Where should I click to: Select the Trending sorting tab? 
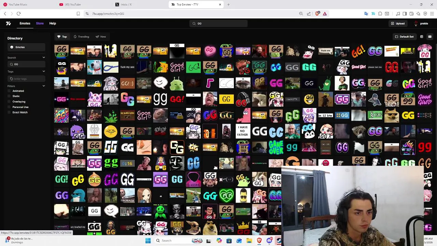coord(81,37)
